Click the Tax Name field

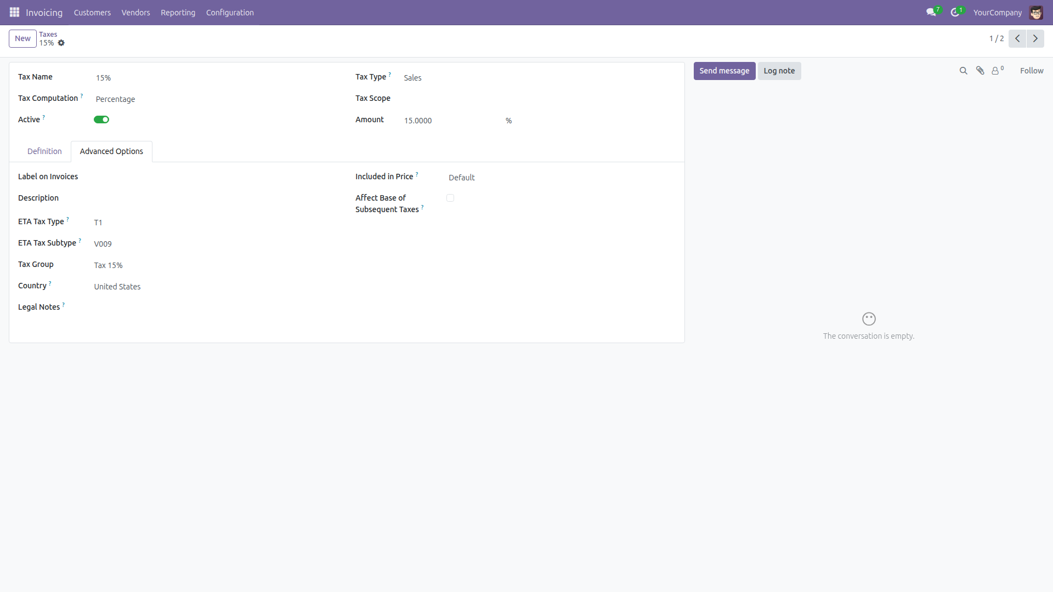[217, 78]
